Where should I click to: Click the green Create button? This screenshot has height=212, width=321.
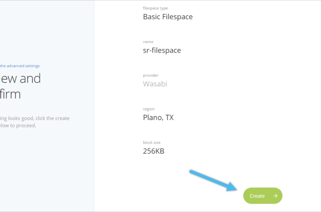click(x=263, y=196)
